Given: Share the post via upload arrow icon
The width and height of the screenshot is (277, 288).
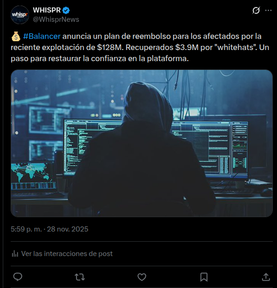Looking at the screenshot, I should (x=266, y=277).
